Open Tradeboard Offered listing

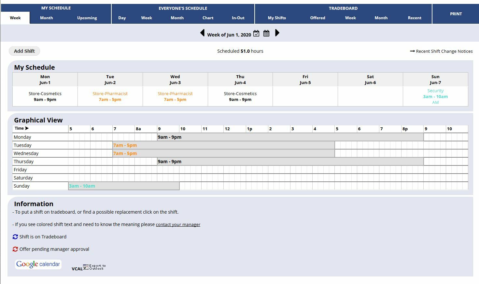coord(317,18)
